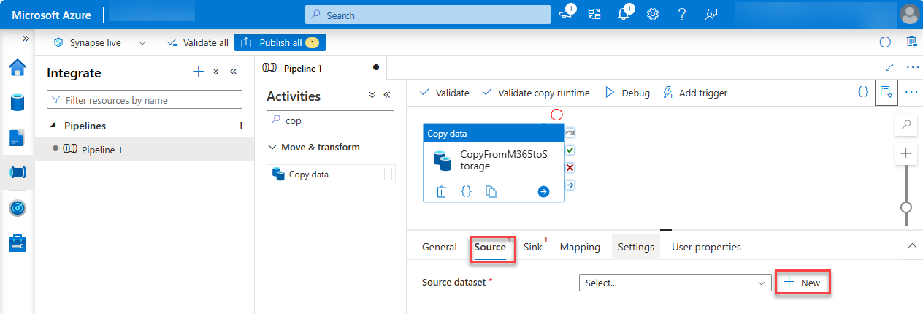View the Copy data activity's code
923x314 pixels.
coord(466,191)
